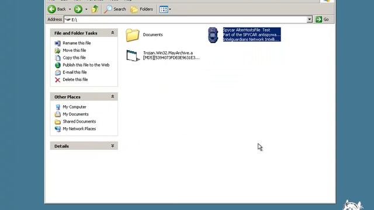Select the Documents folder icon
The height and width of the screenshot is (210, 374).
tap(133, 35)
